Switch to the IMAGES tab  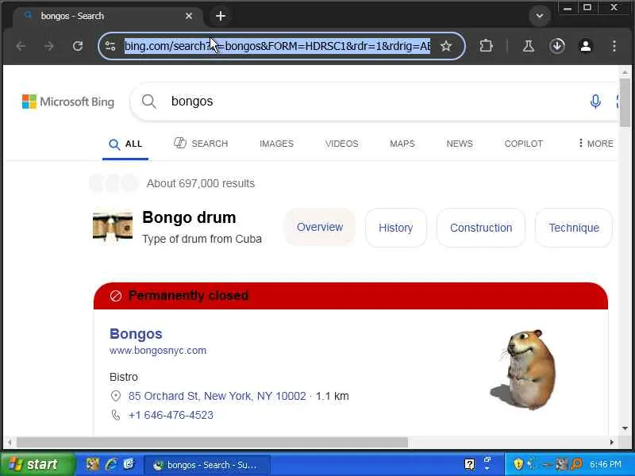pos(276,144)
